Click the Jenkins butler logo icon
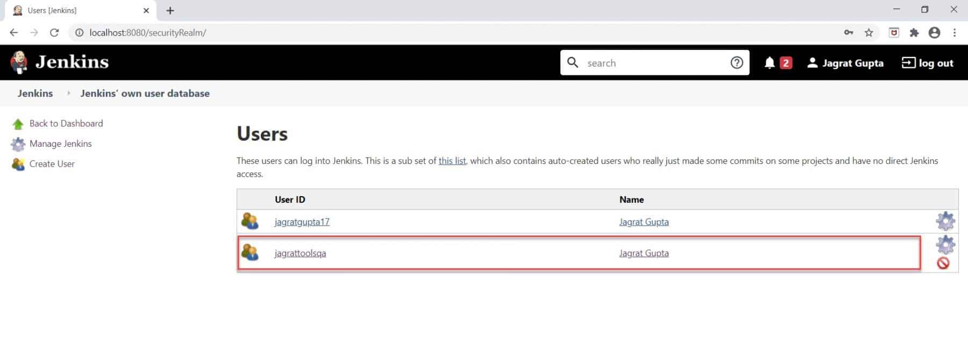Image resolution: width=968 pixels, height=351 pixels. [19, 62]
